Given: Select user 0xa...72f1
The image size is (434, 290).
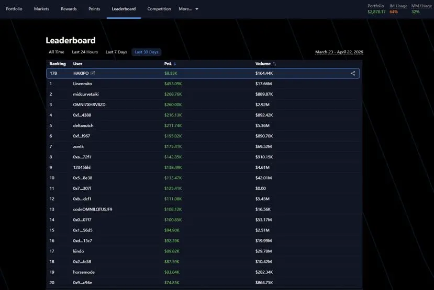Looking at the screenshot, I should (82, 157).
